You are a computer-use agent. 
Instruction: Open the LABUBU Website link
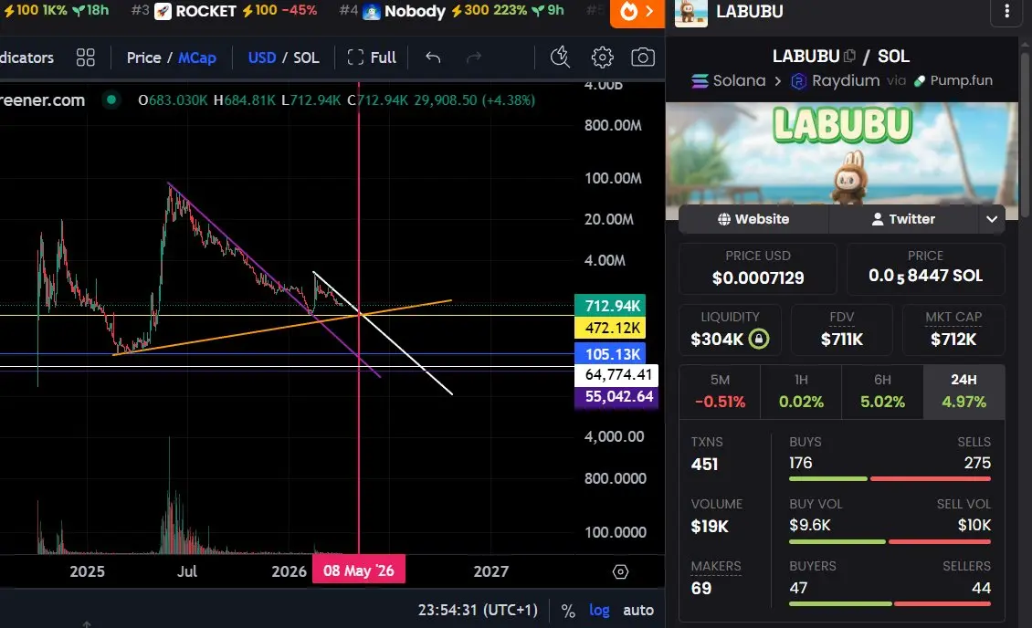click(753, 219)
